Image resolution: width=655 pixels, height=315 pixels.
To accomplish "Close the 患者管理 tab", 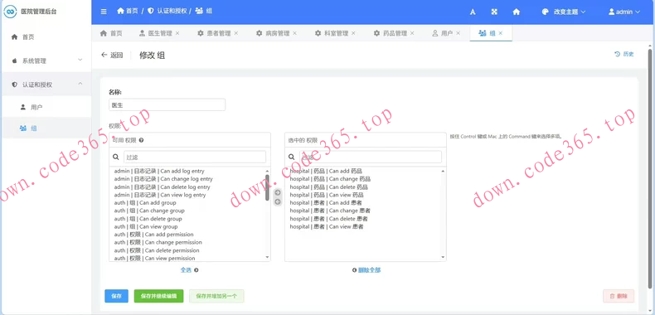I will (x=236, y=33).
